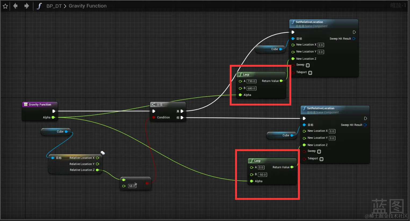The height and width of the screenshot is (221, 410).
Task: Click the 假 (false) exec output pin
Action: [182, 118]
